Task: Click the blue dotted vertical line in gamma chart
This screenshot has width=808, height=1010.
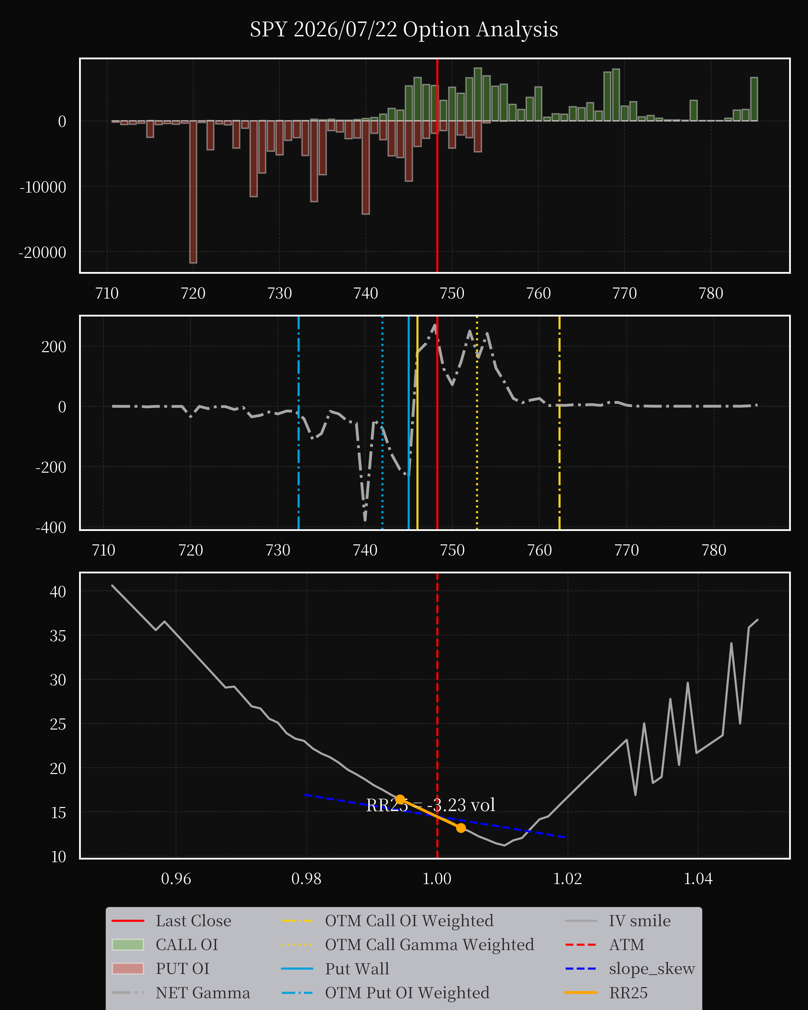Action: pyautogui.click(x=382, y=423)
